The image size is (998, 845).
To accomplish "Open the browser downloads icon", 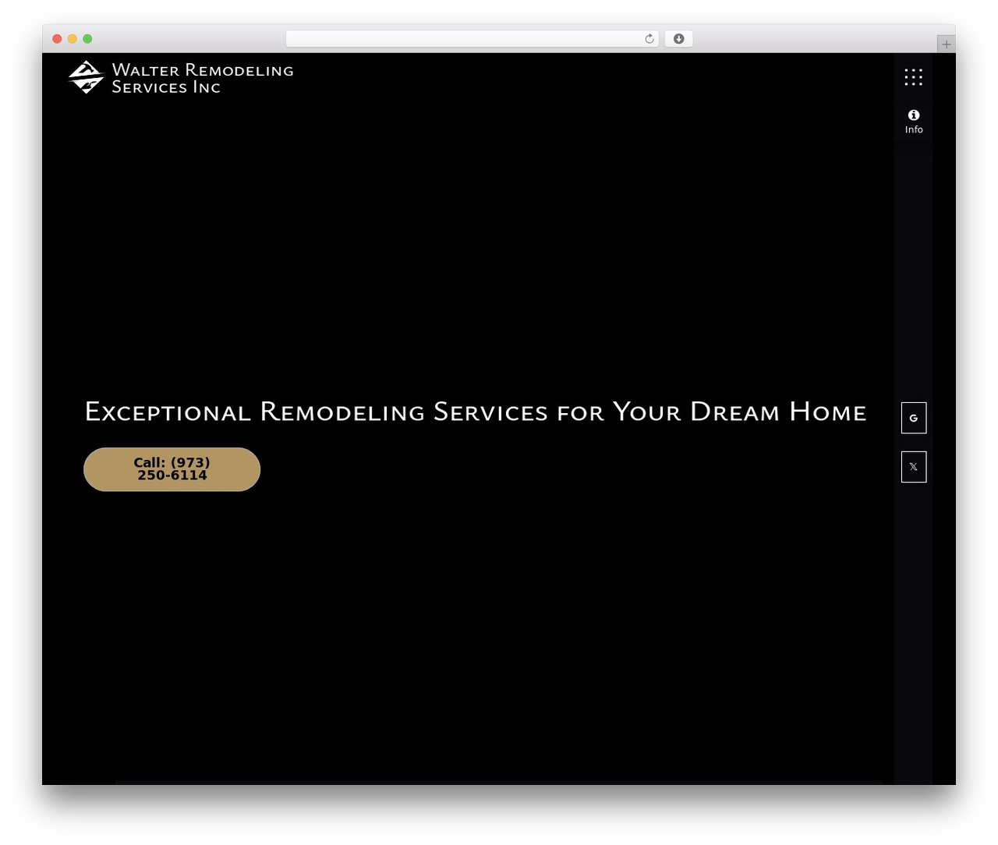I will click(678, 39).
